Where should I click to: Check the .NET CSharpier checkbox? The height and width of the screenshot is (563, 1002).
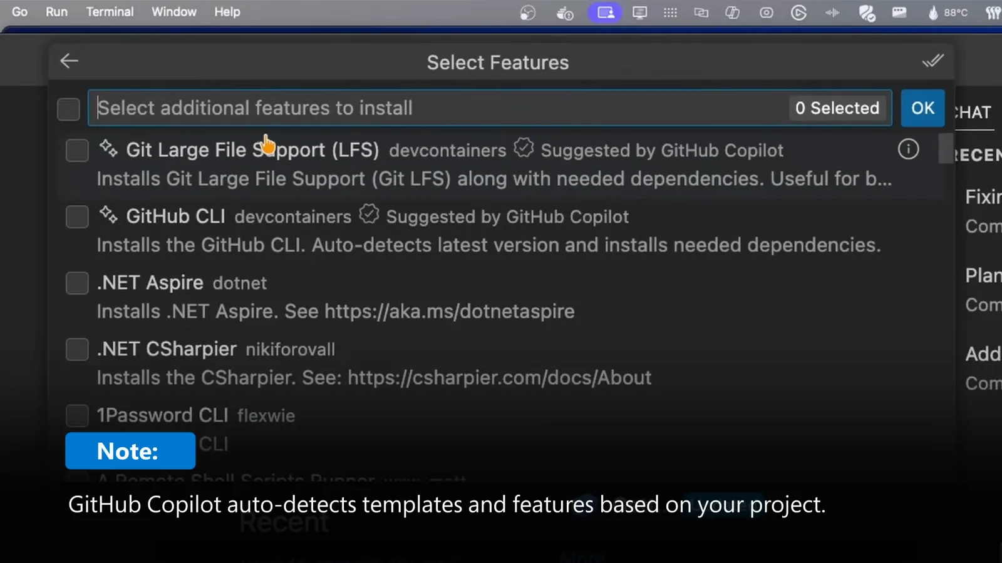77,349
